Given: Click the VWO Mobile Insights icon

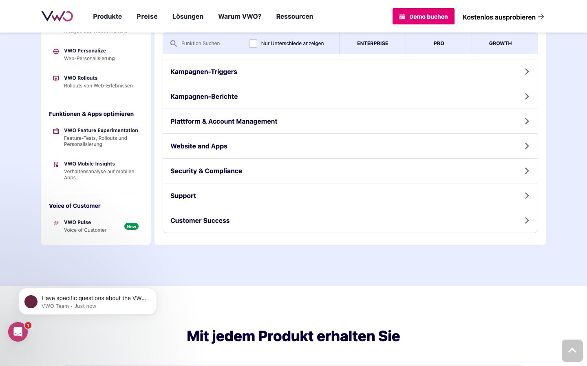Looking at the screenshot, I should point(56,164).
